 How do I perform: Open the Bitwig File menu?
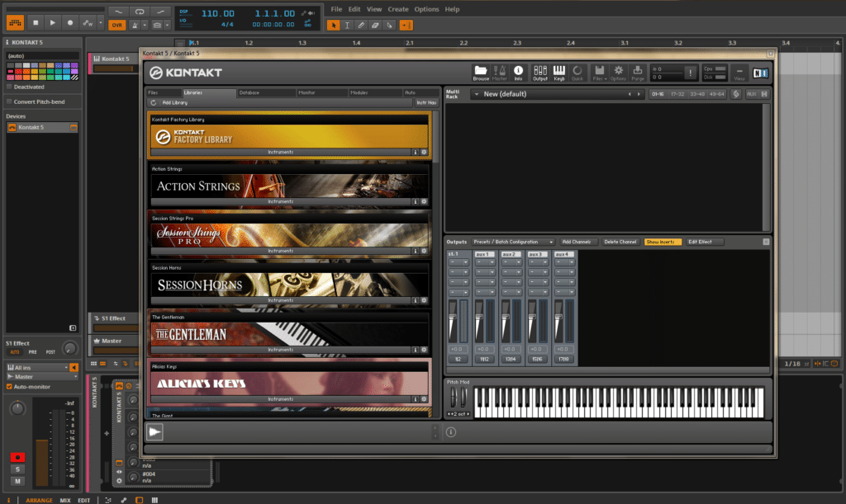(336, 9)
